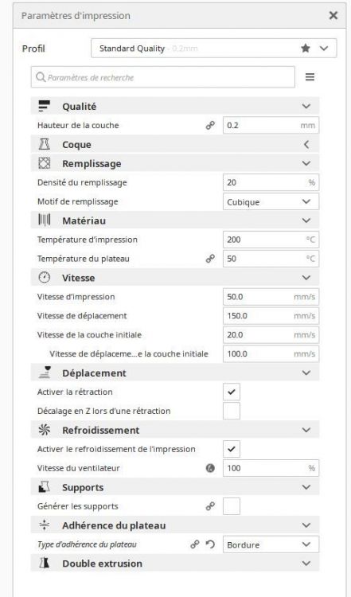The image size is (351, 597).
Task: Edit Température d'impression value 200
Action: click(x=271, y=240)
